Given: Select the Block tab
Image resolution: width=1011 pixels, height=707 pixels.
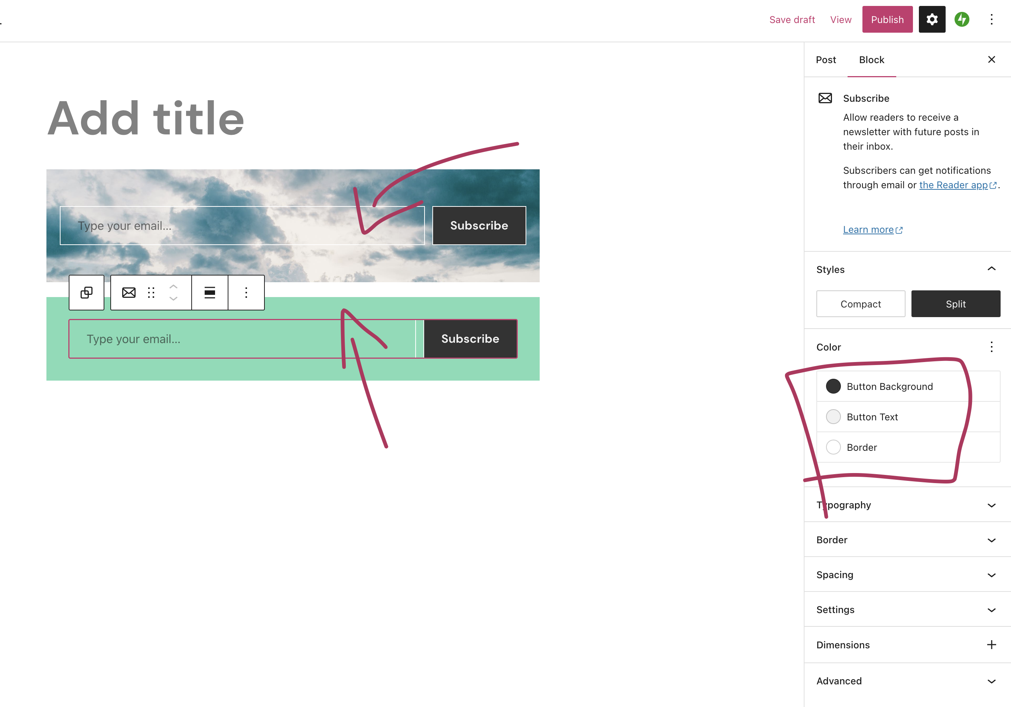Looking at the screenshot, I should (x=871, y=59).
